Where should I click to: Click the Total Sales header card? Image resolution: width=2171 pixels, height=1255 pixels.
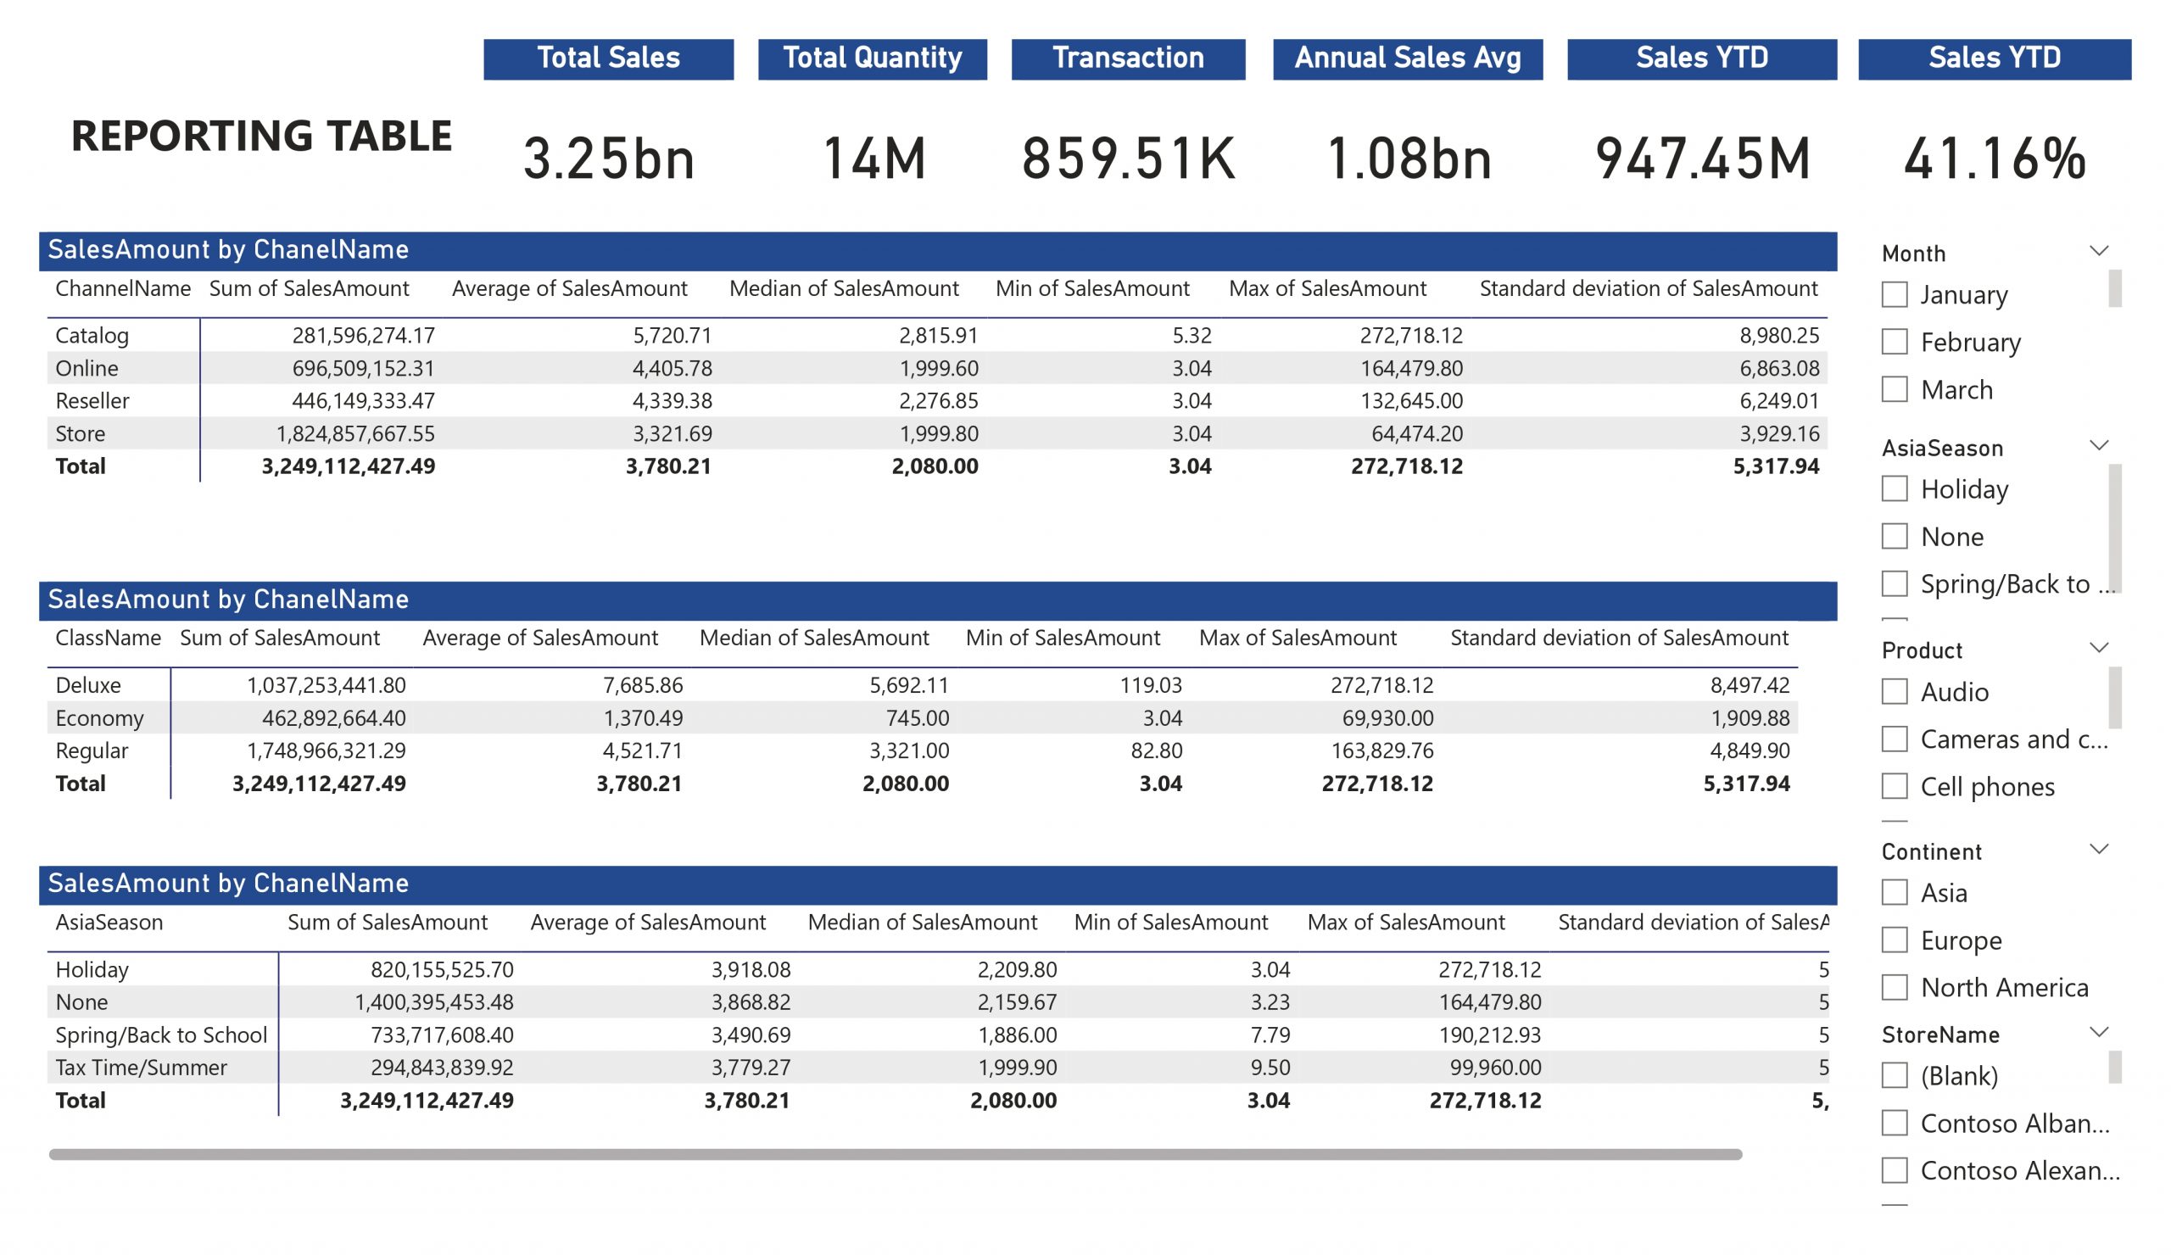click(x=608, y=58)
